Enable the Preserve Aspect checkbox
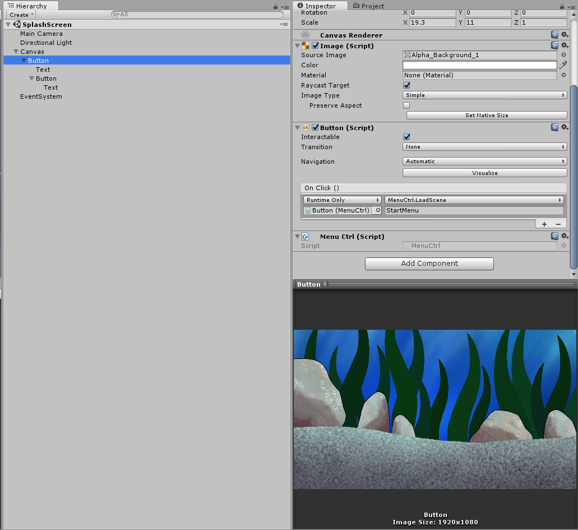 pos(406,105)
